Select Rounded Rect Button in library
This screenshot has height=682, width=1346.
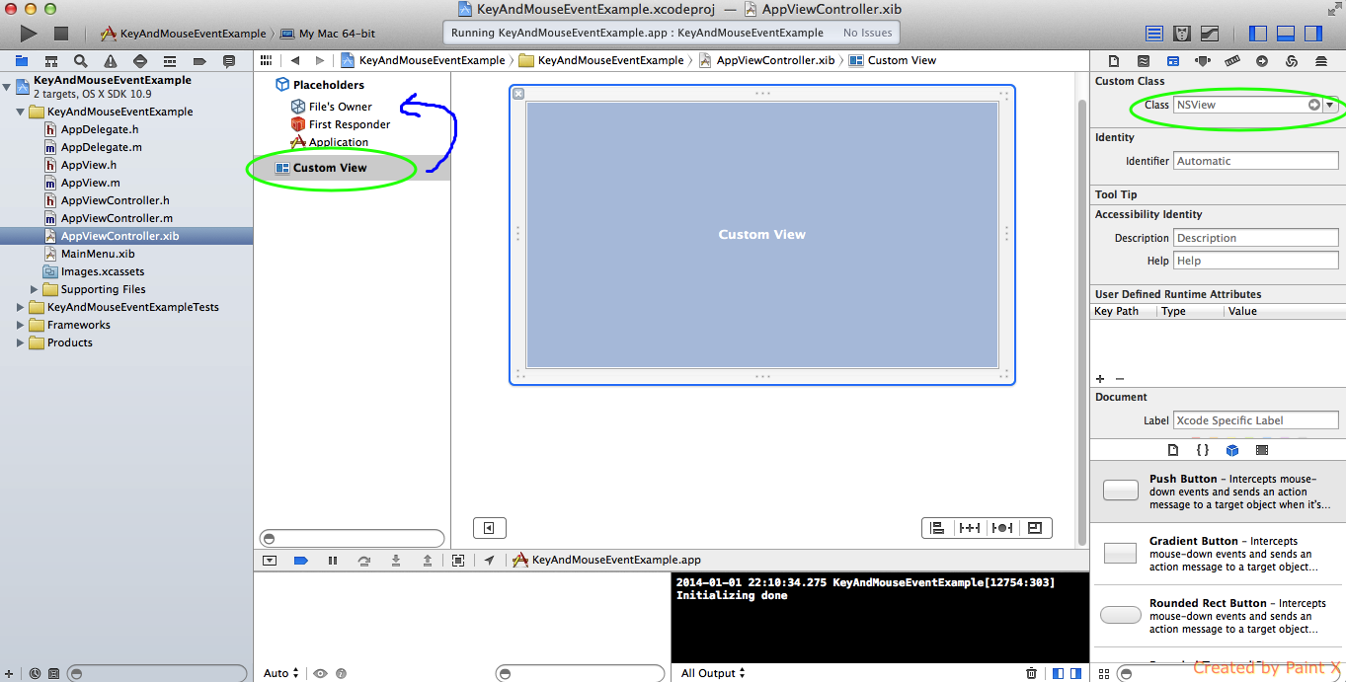pyautogui.click(x=1217, y=616)
